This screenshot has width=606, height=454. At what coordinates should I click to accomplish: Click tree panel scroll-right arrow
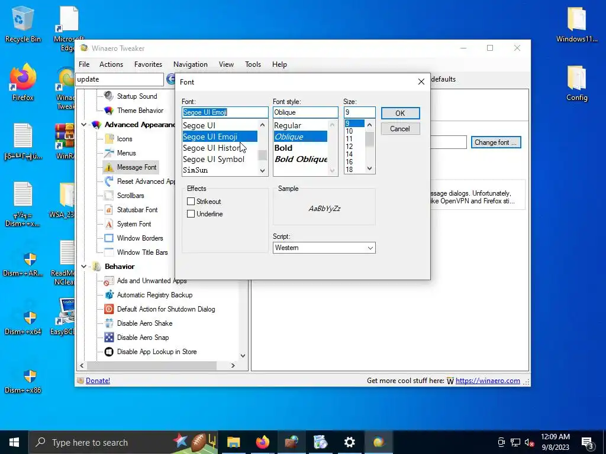click(233, 365)
